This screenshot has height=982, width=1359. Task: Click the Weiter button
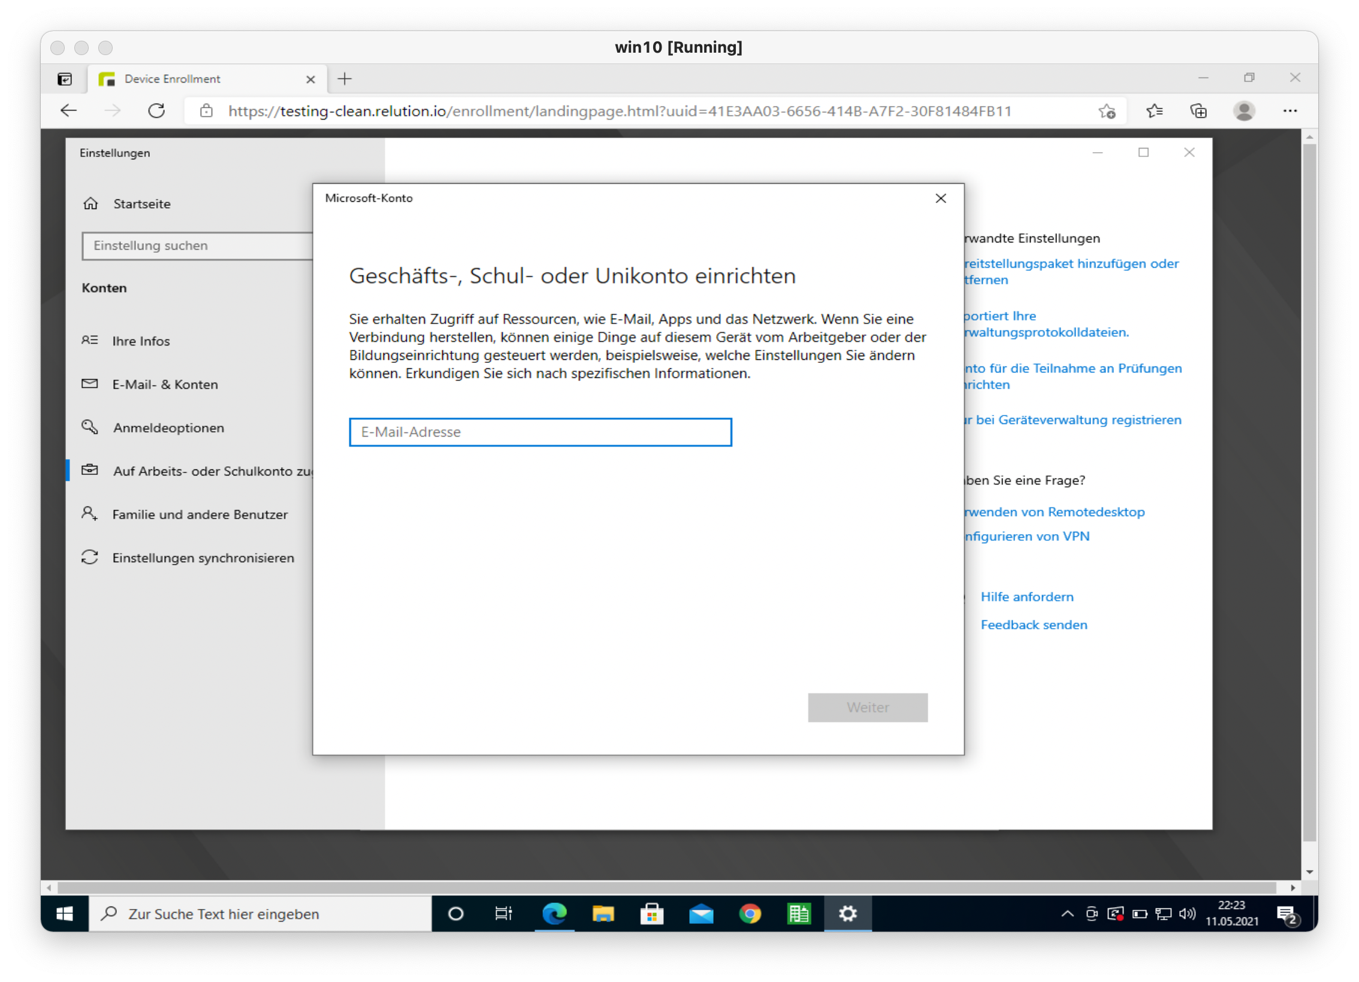point(868,707)
